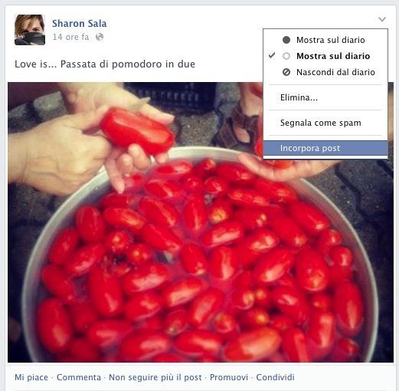
Task: Click the post options chevron arrow
Action: pos(382,19)
